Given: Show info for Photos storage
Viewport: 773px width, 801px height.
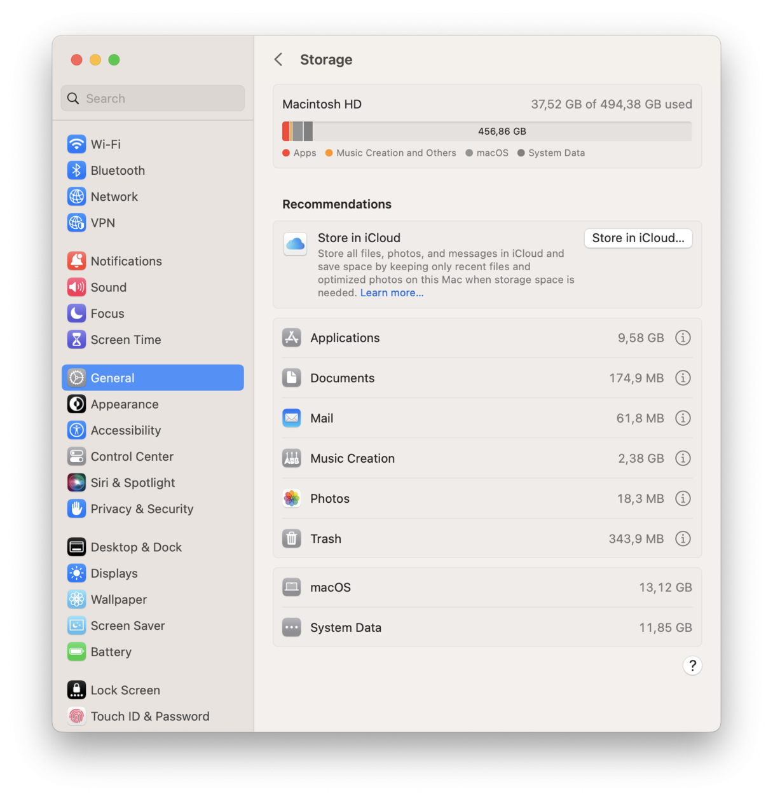Looking at the screenshot, I should [683, 498].
